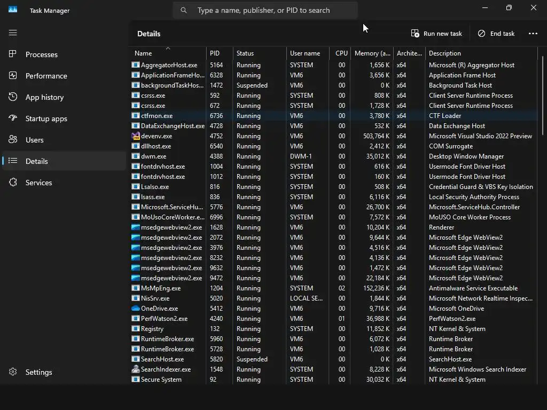Select the DataExchangeHost.exe process name
Image resolution: width=547 pixels, height=410 pixels.
click(x=173, y=125)
